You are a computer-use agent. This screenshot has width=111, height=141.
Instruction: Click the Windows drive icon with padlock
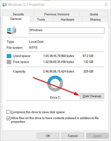pos(12,30)
